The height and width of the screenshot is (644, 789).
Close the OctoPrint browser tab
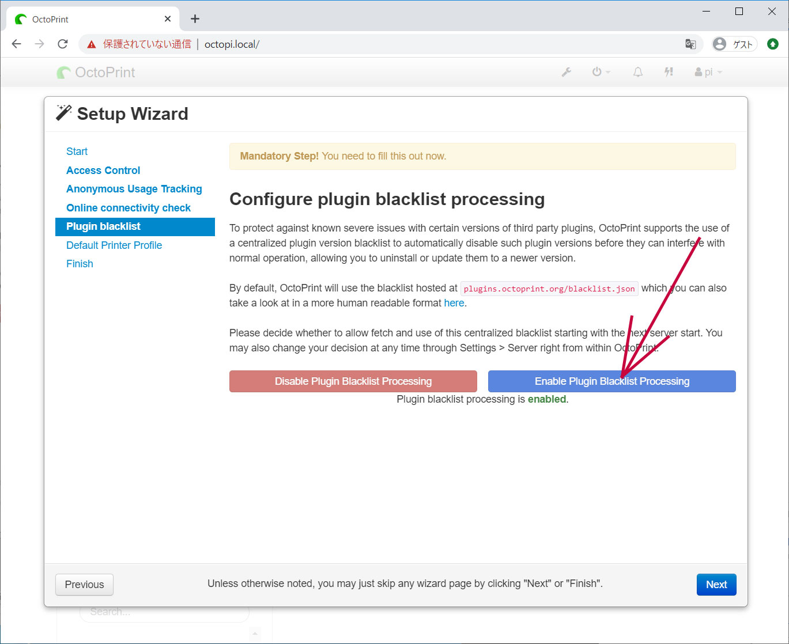(x=168, y=19)
